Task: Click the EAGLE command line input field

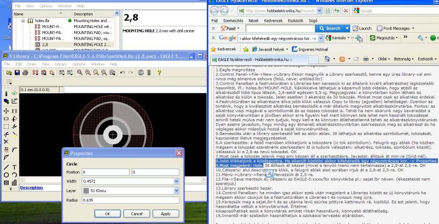Action: pos(134,90)
